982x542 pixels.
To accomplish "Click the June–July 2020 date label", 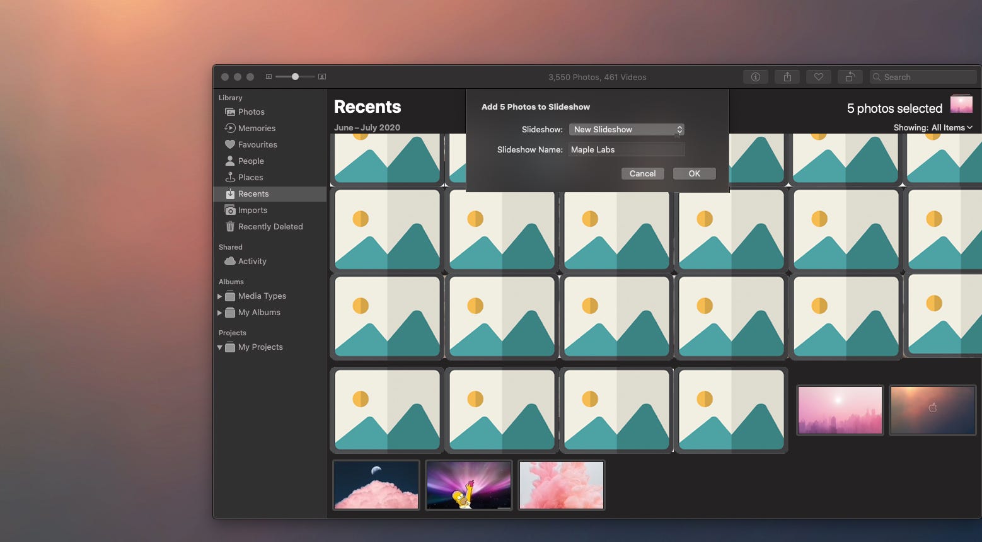I will 367,127.
